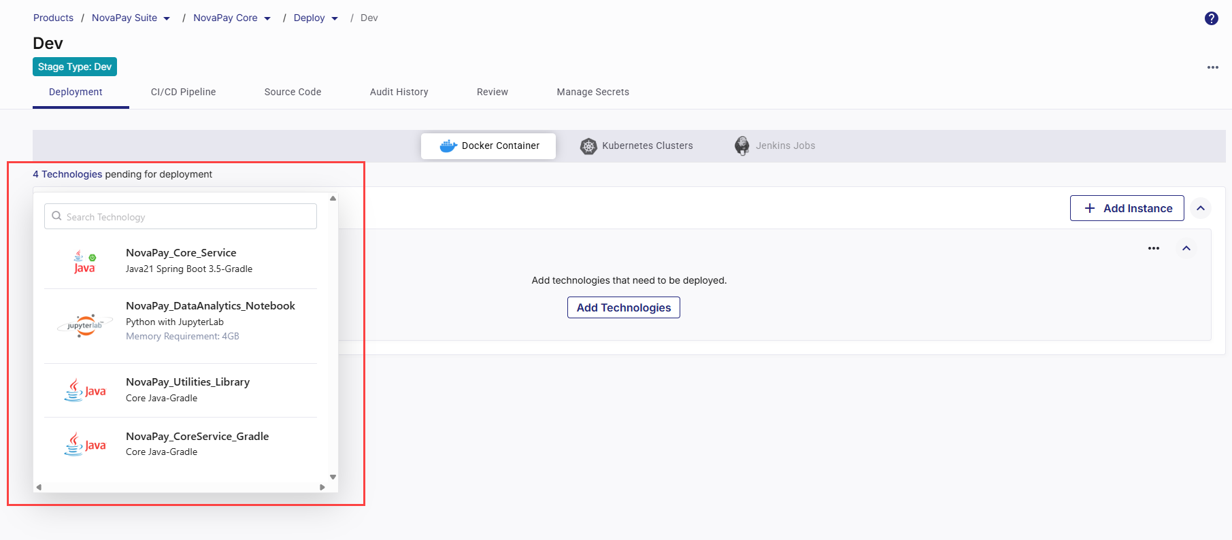
Task: Click the 4 Technologies link
Action: pos(67,174)
